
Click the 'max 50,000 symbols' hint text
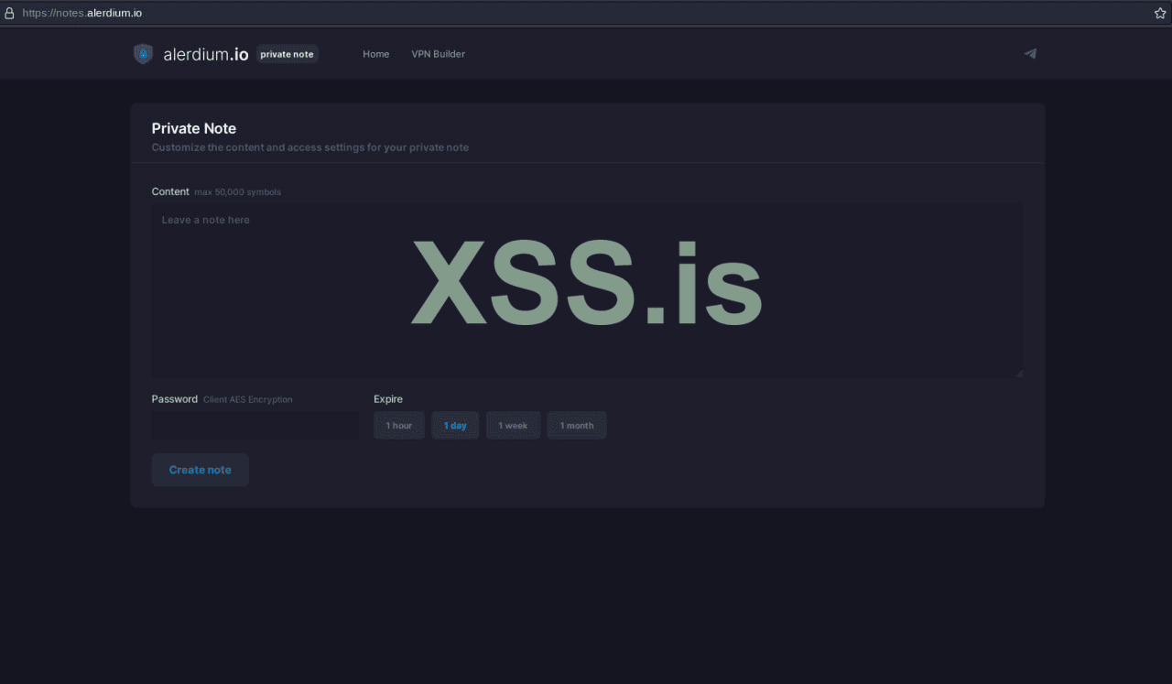click(238, 192)
